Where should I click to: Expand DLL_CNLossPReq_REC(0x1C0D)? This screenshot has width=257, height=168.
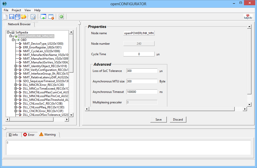coord(16,107)
